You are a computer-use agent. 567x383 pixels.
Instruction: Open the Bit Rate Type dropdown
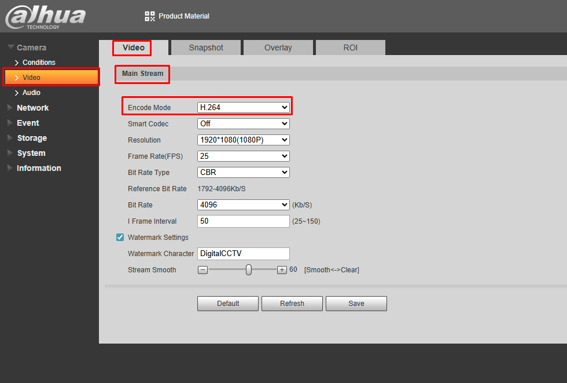243,173
